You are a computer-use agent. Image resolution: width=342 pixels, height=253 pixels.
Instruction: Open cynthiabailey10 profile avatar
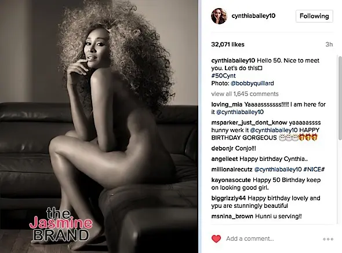pos(219,16)
